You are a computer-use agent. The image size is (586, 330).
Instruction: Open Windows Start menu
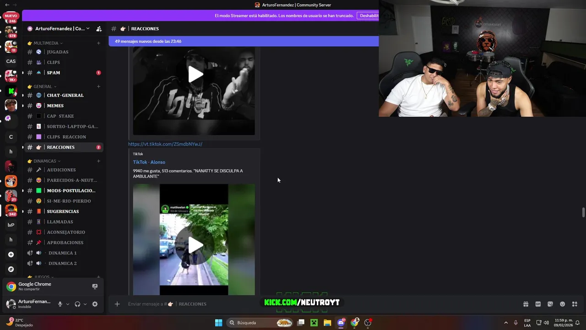pos(219,323)
